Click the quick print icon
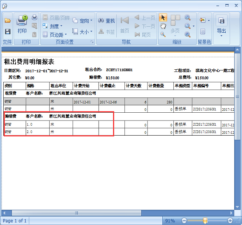The image size is (242, 225). tap(34, 17)
